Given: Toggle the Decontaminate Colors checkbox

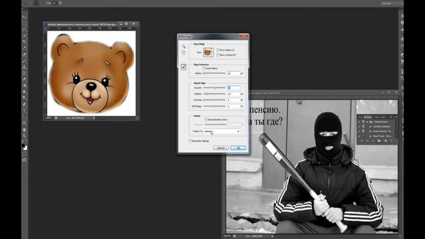Looking at the screenshot, I should click(206, 119).
